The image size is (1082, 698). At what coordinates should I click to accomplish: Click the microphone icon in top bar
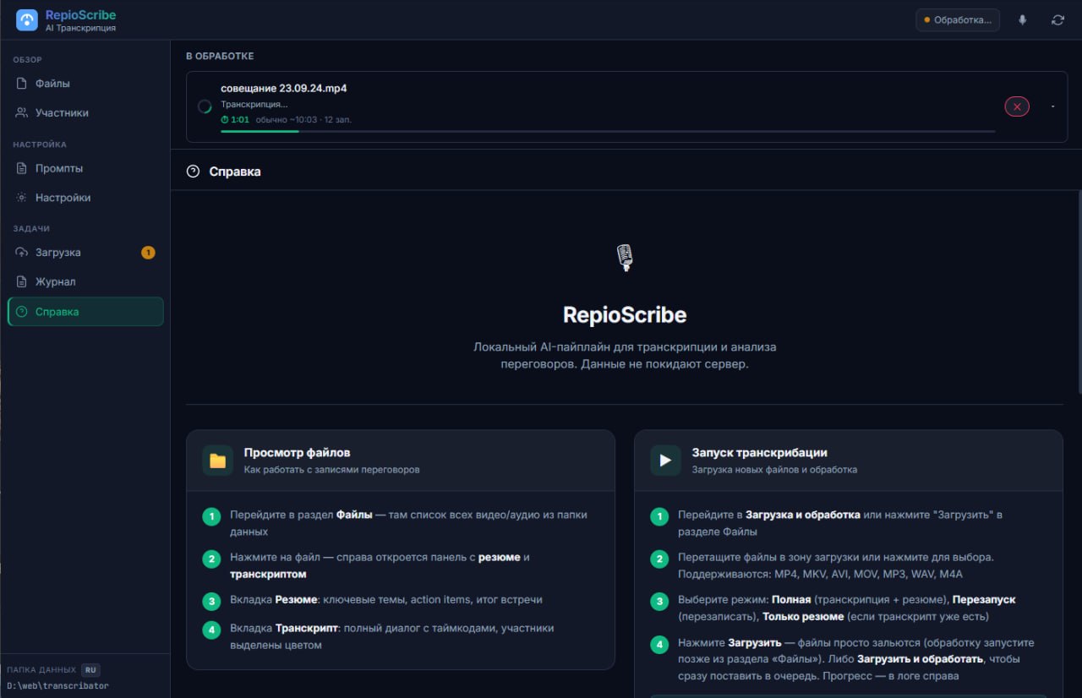[1023, 20]
